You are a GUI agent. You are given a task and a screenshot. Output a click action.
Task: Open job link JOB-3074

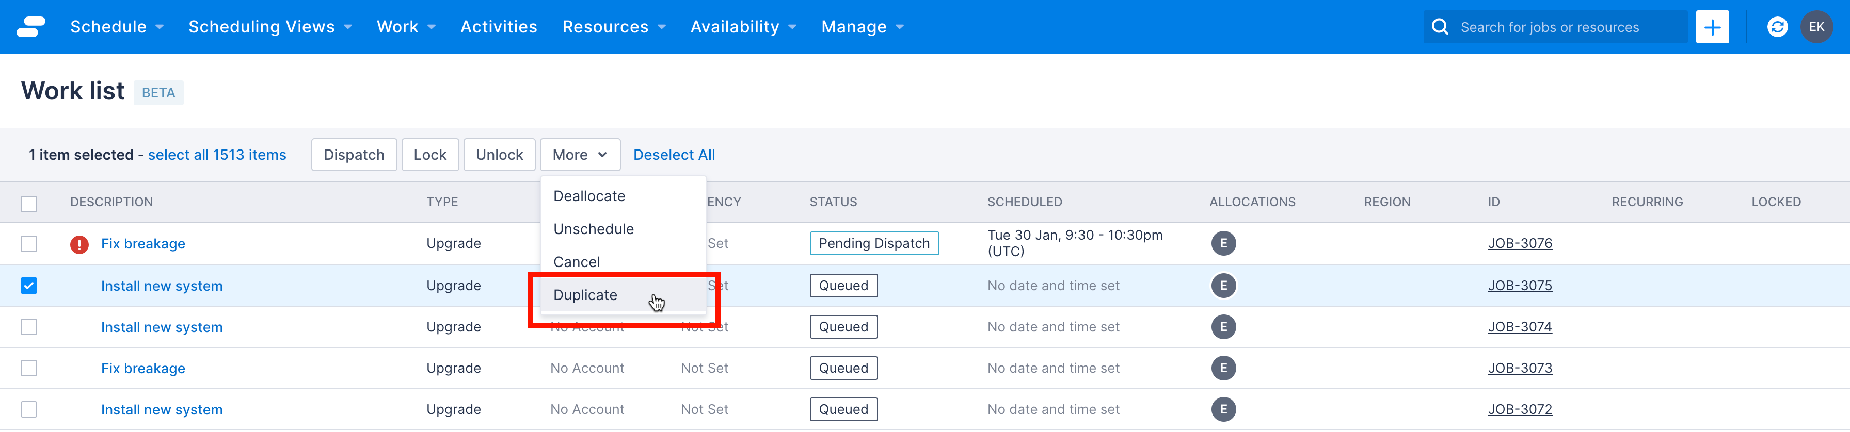click(x=1520, y=326)
